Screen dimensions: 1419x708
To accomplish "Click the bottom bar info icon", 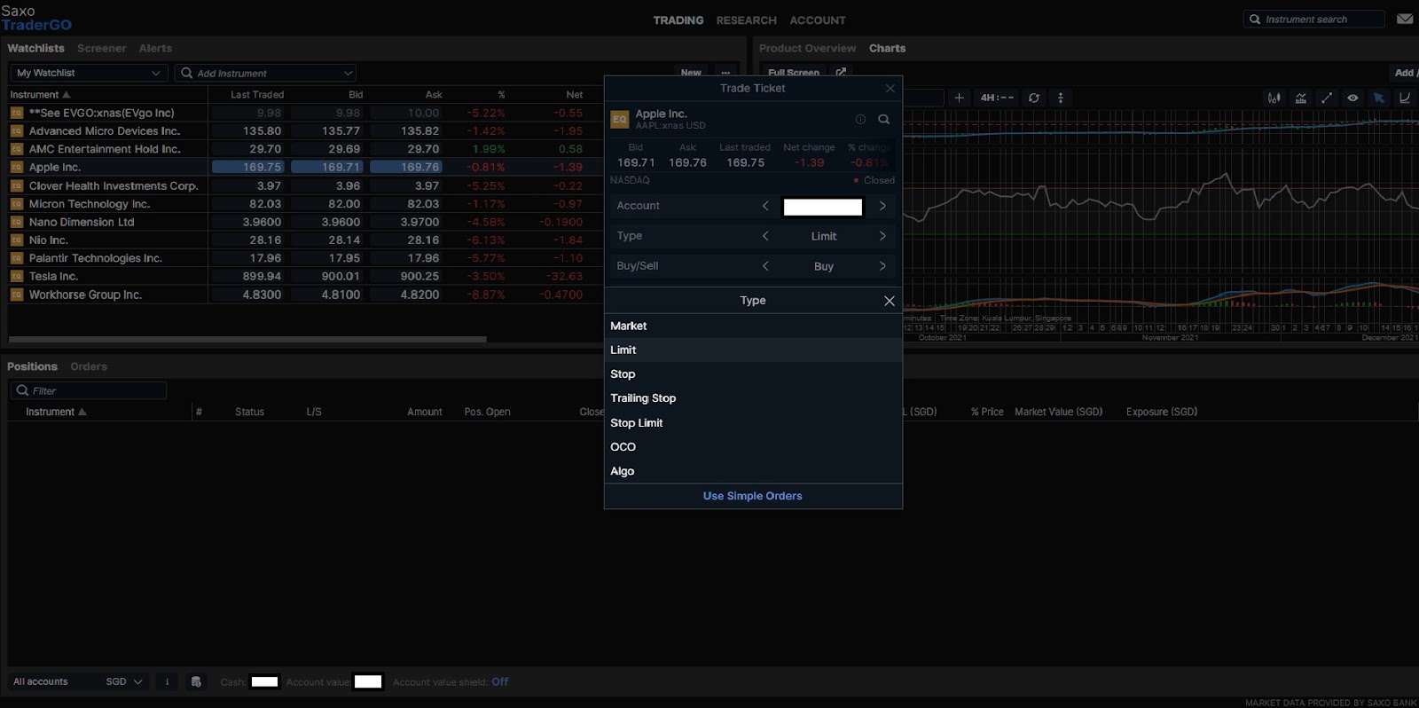I will coord(167,681).
